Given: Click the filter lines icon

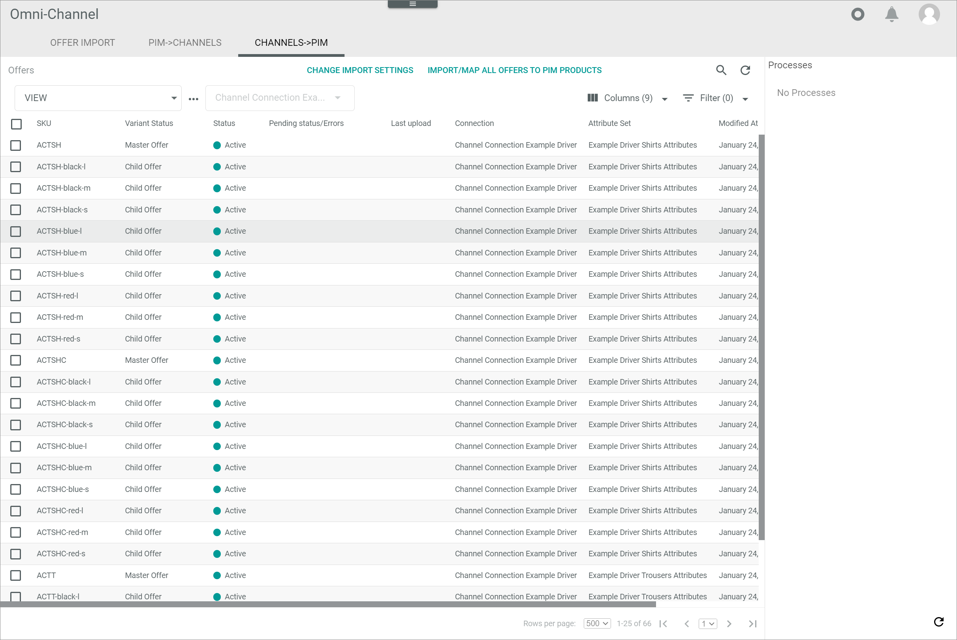Looking at the screenshot, I should 688,98.
